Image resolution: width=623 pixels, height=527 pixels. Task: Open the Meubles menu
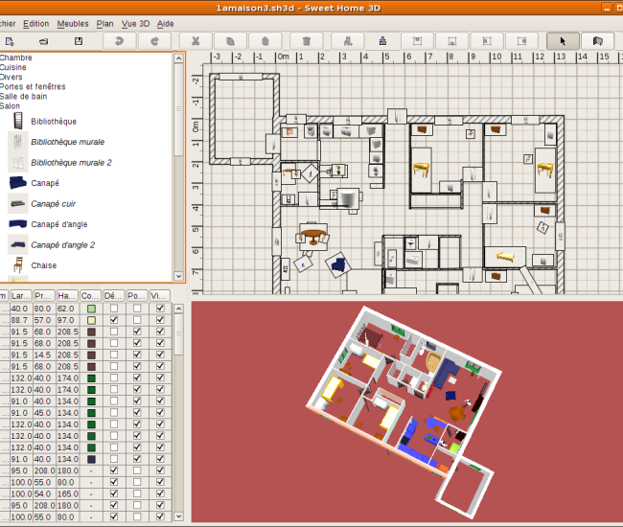(73, 23)
